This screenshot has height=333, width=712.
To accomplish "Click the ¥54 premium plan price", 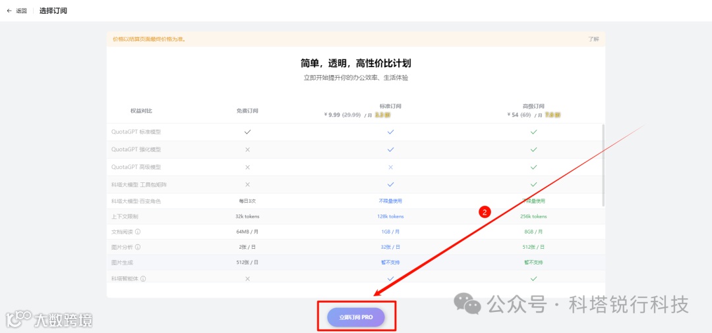I will (x=513, y=115).
